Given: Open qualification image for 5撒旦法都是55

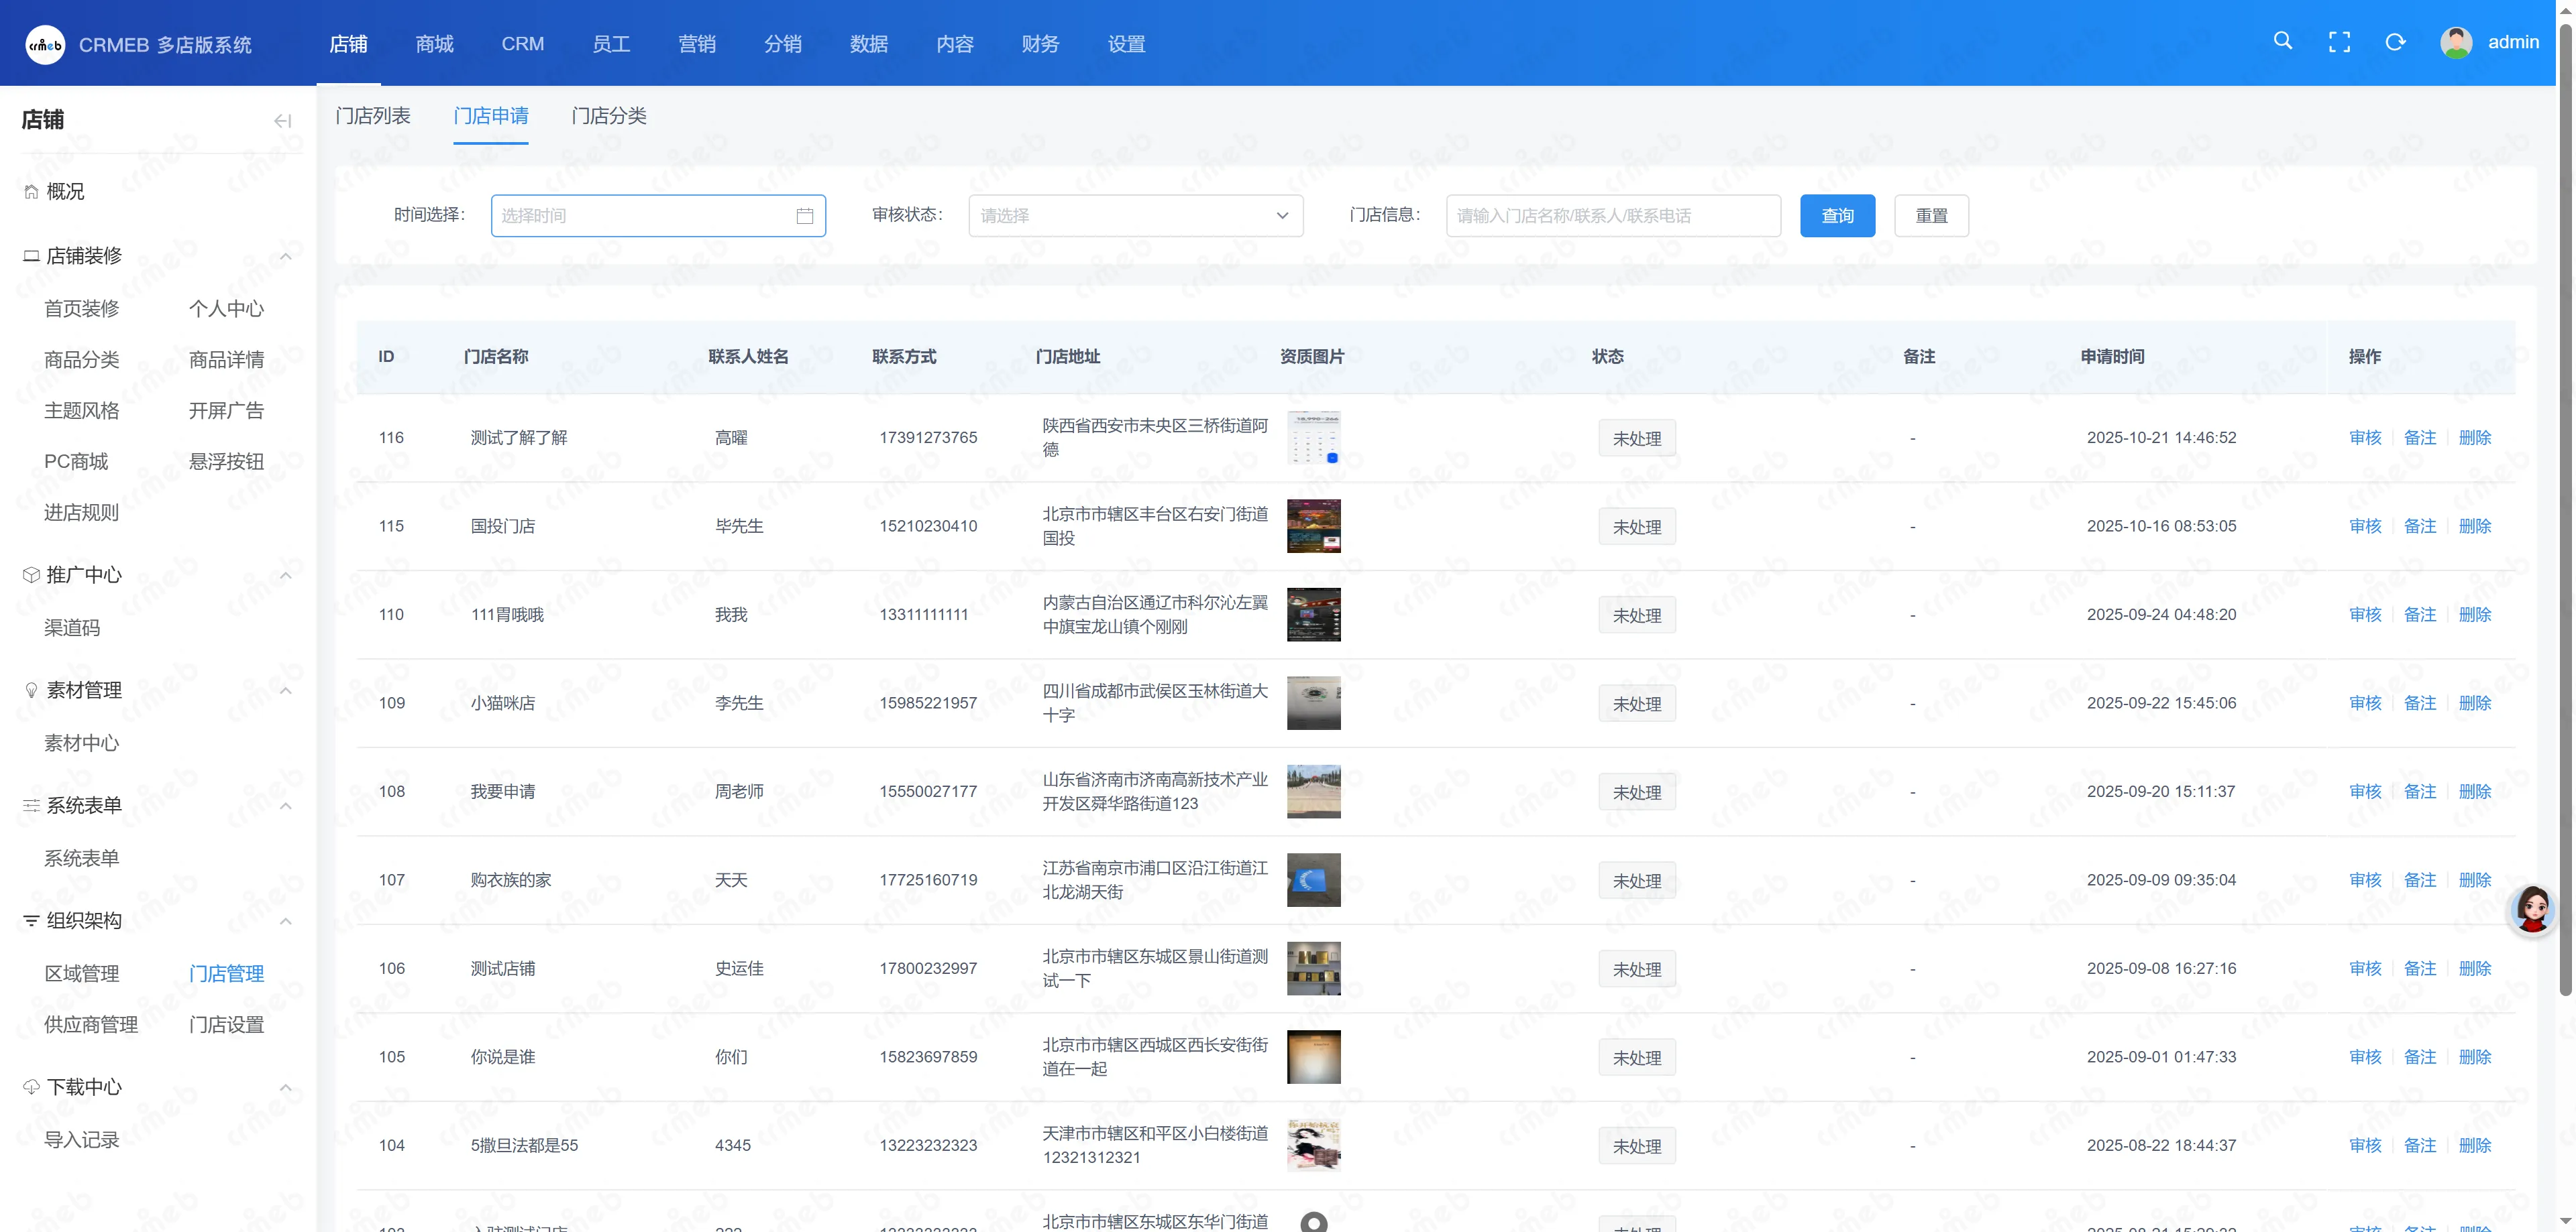Looking at the screenshot, I should click(x=1313, y=1145).
